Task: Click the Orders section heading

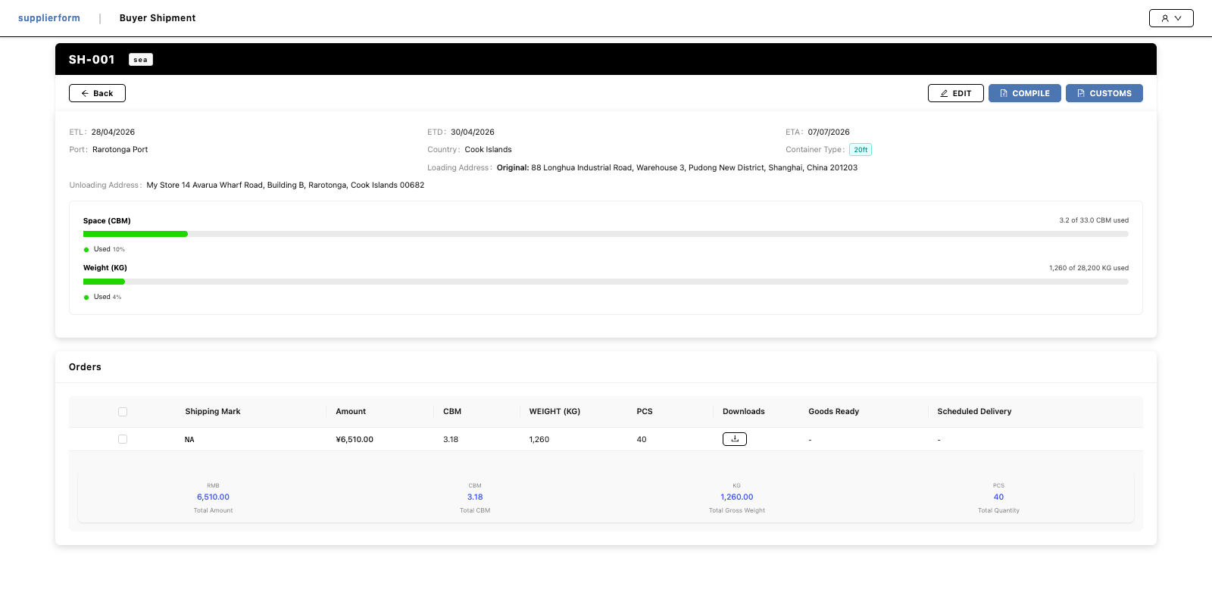Action: coord(85,367)
